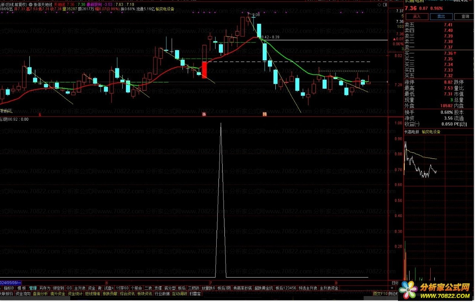
Task: Switch to the 主升浪资金 indicator tab
Action: pyautogui.click(x=329, y=288)
